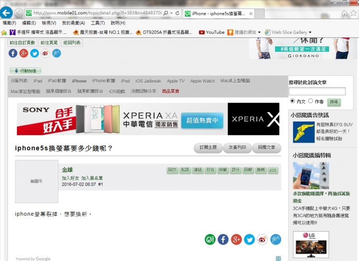Click the add-to-favorites-bar star icon
The height and width of the screenshot is (261, 359).
coord(4,32)
